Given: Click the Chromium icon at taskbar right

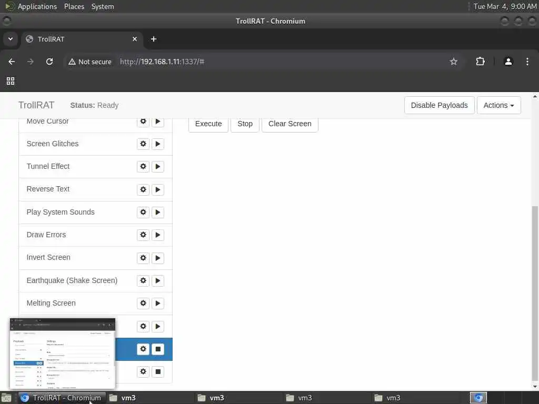Looking at the screenshot, I should point(478,398).
